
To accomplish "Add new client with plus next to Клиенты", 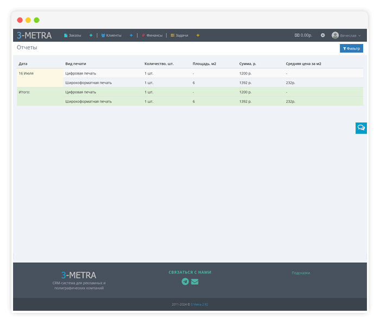I will pyautogui.click(x=131, y=35).
